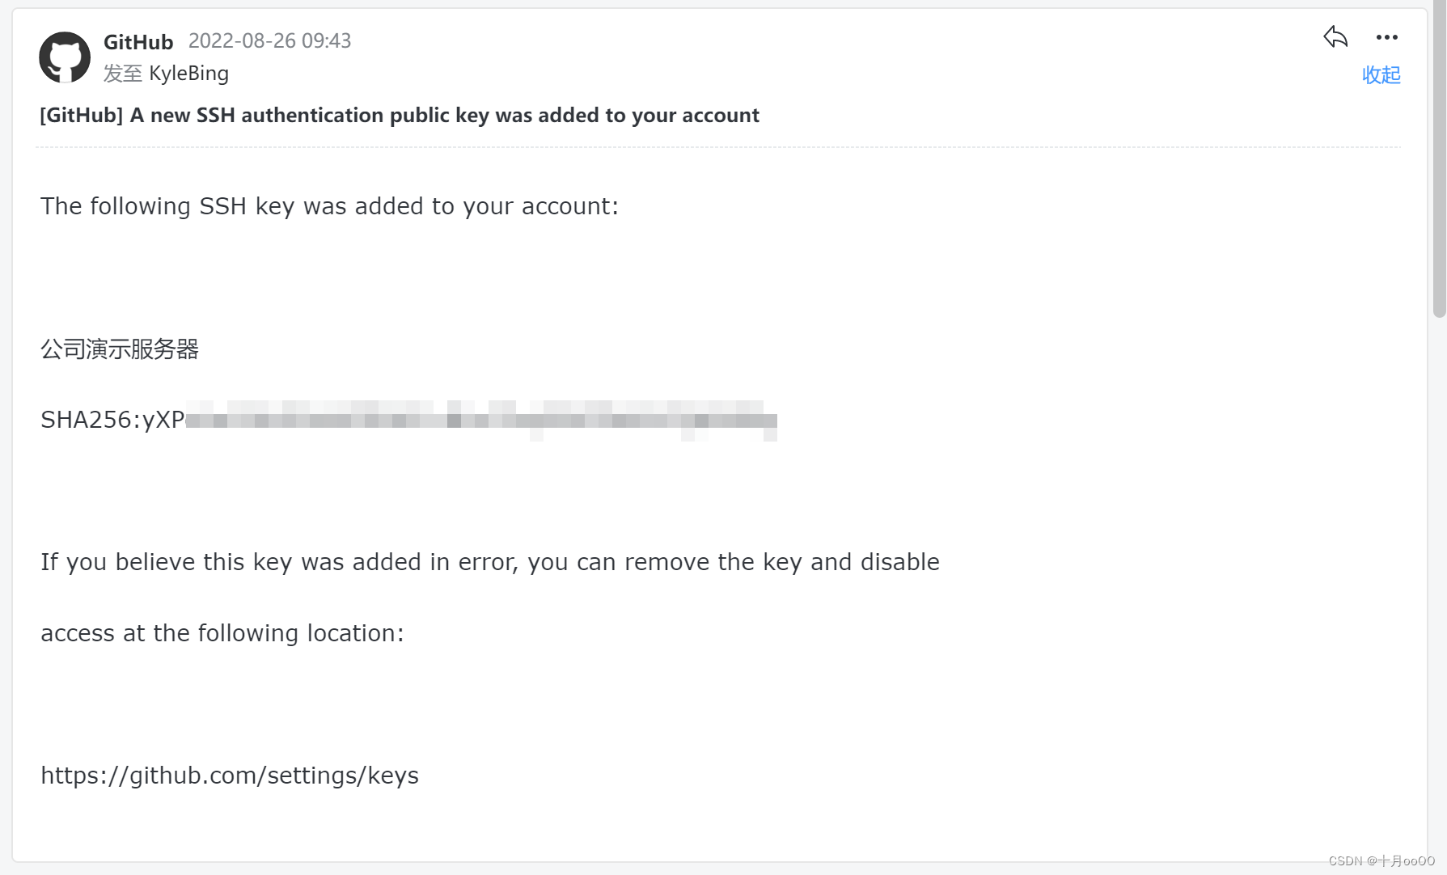
Task: Click the SHA256:yXP fingerprint text
Action: point(112,420)
